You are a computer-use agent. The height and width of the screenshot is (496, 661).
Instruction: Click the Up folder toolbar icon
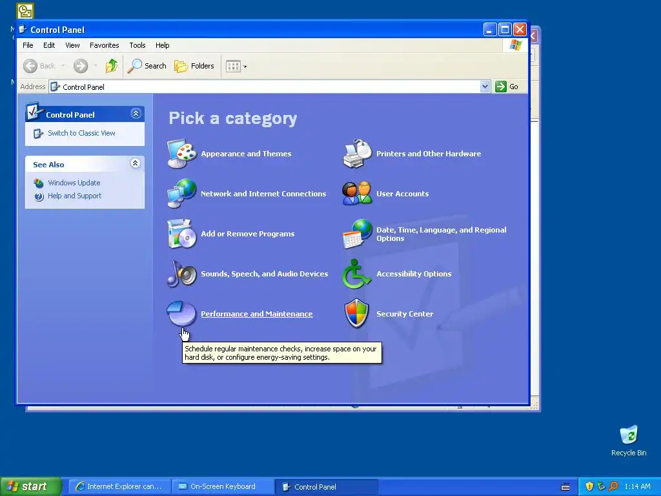112,66
